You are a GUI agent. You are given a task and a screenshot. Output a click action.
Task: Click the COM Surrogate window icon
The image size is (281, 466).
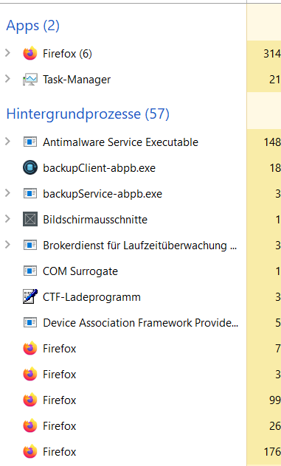pos(30,271)
